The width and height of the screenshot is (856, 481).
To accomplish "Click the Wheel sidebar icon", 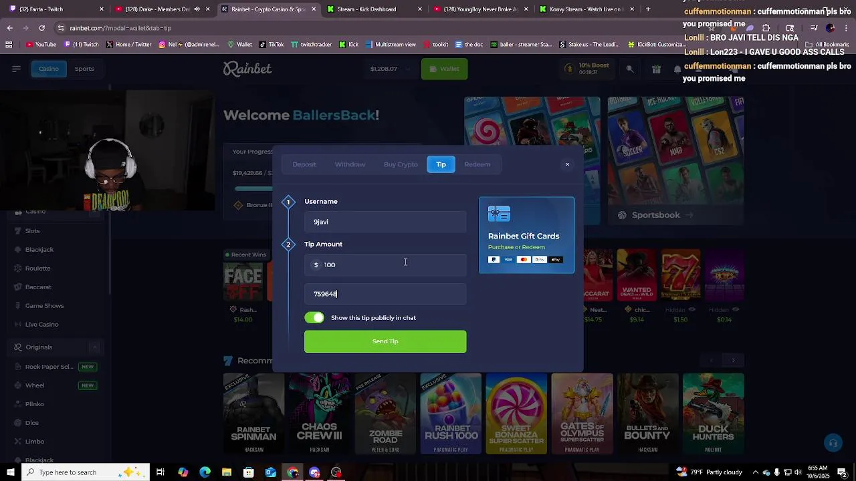I will point(19,385).
